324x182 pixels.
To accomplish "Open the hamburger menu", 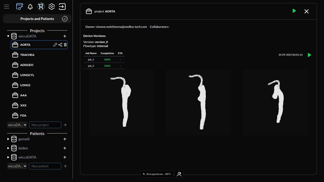I will 7,7.
